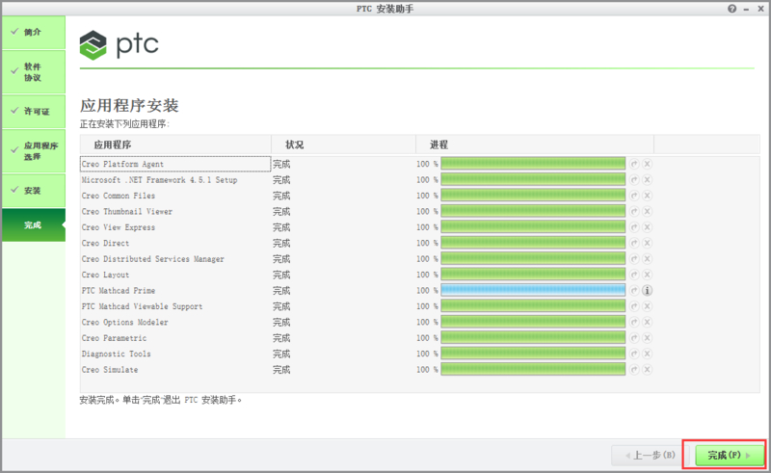Screen dimensions: 771x473
Task: Go to the 简介 step in the sidebar
Action: 33,32
